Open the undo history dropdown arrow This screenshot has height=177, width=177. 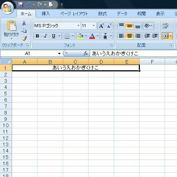click(34, 5)
